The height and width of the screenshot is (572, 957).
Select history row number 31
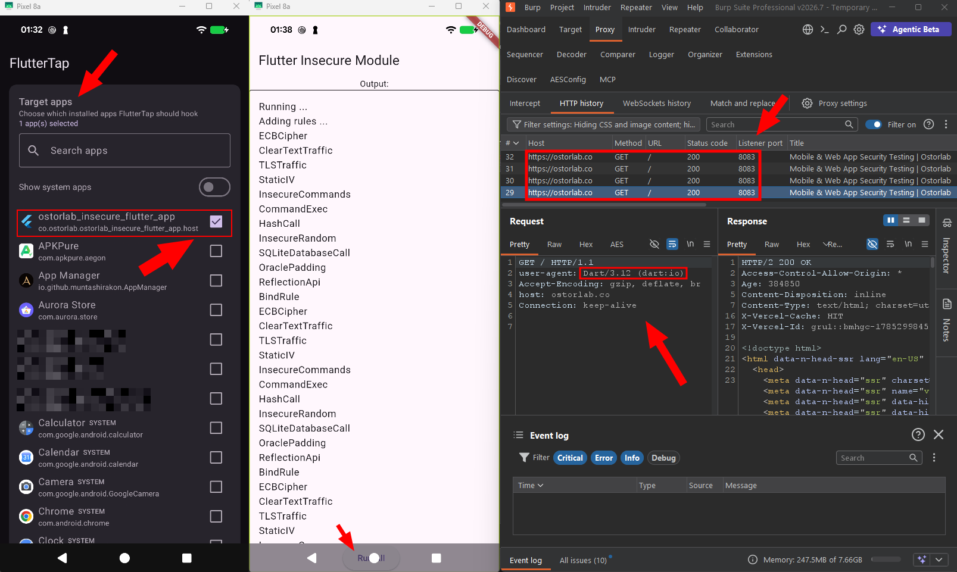tap(728, 168)
